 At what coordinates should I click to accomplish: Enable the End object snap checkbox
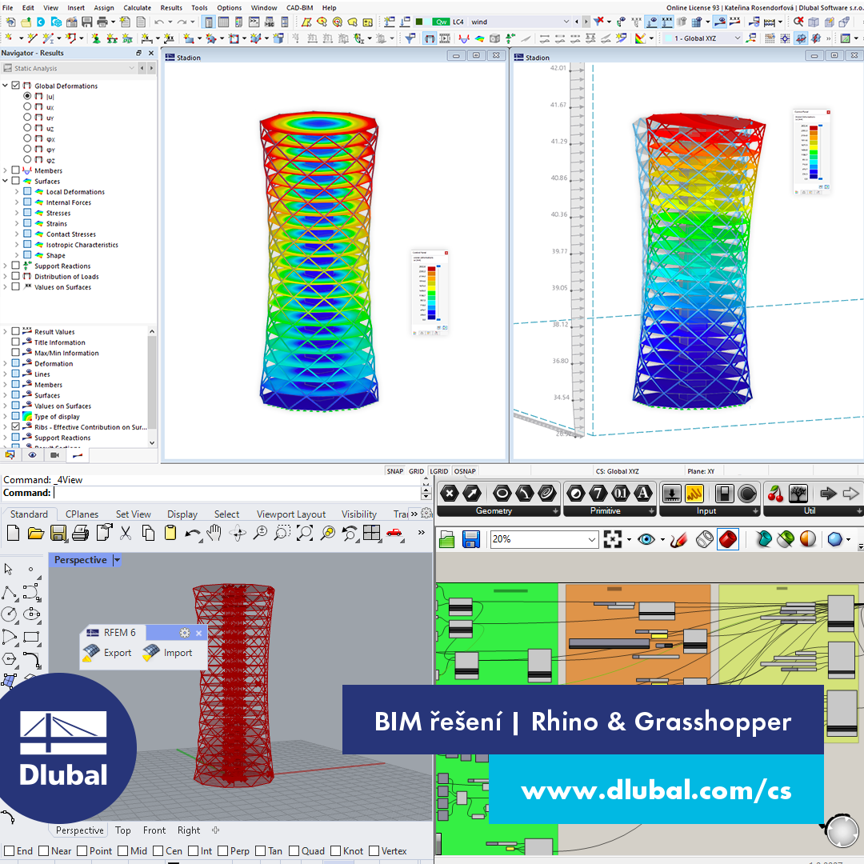[10, 850]
